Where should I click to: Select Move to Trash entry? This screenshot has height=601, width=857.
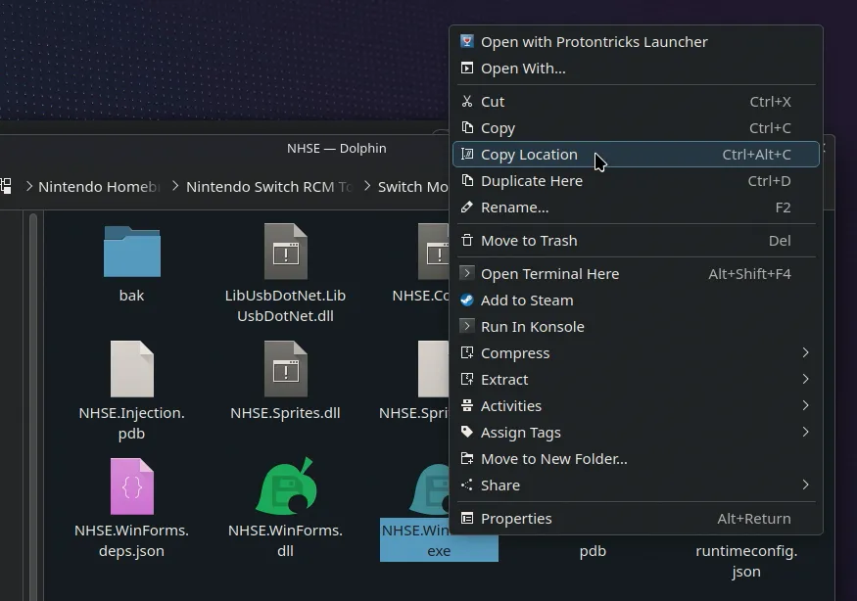(x=636, y=241)
